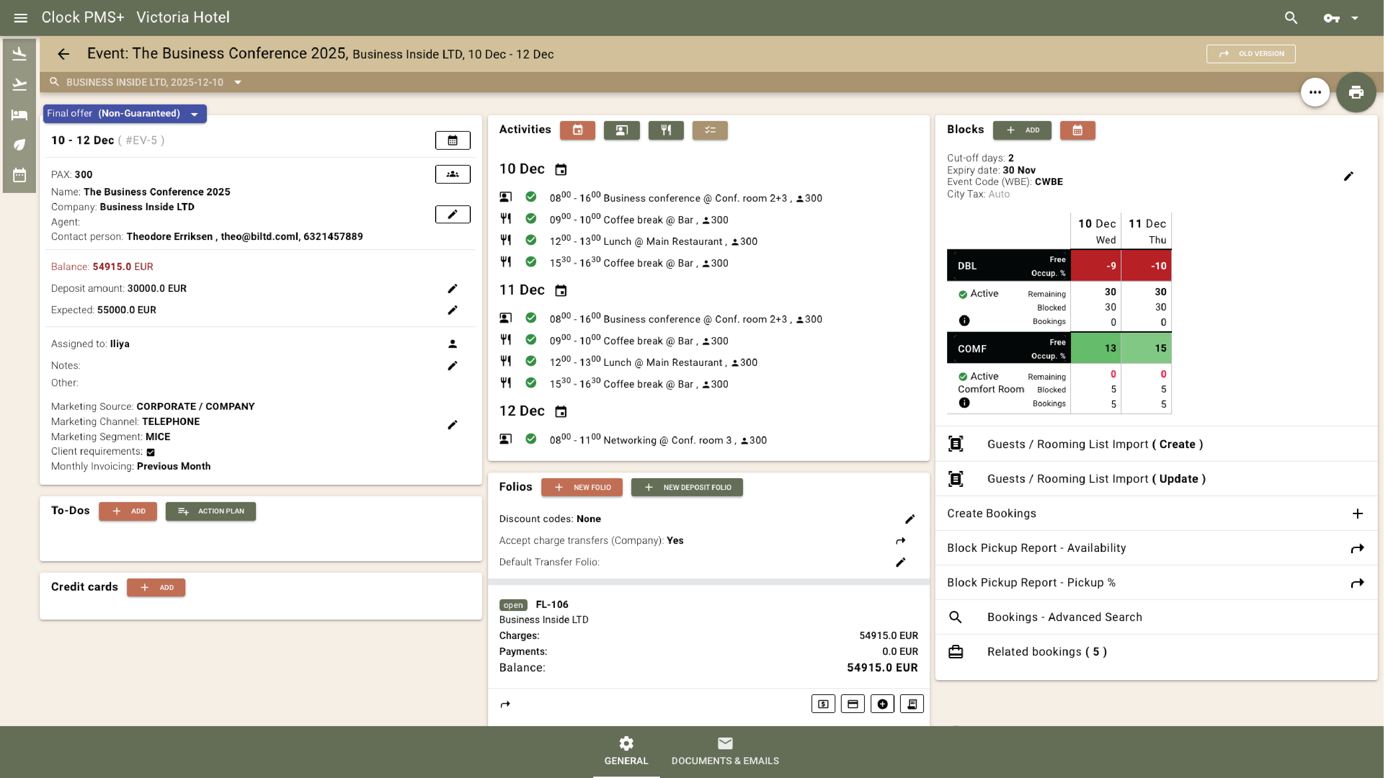The image size is (1384, 778).
Task: Expand the Business Inside LTD search dropdown
Action: coord(238,82)
